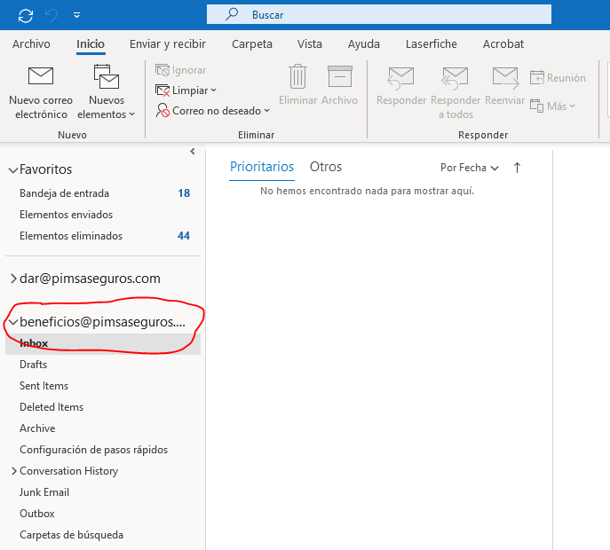
Task: Collapse the folder pane with arrow
Action: (x=193, y=151)
